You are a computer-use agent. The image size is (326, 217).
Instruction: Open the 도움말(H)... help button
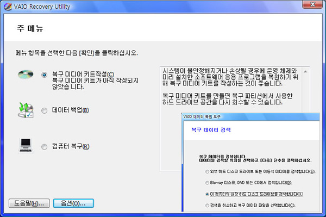pos(29,203)
